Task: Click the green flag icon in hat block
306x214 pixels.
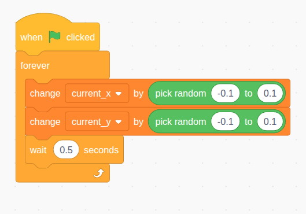Action: 54,36
